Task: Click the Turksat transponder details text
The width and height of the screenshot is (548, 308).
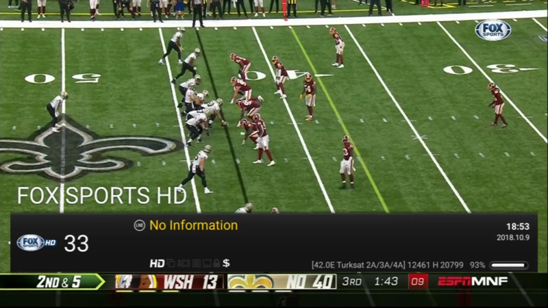Action: [388, 265]
